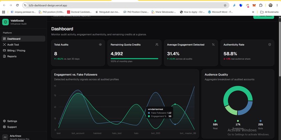The image size is (281, 140).
Task: Click the 31.4% engagement value
Action: (173, 54)
